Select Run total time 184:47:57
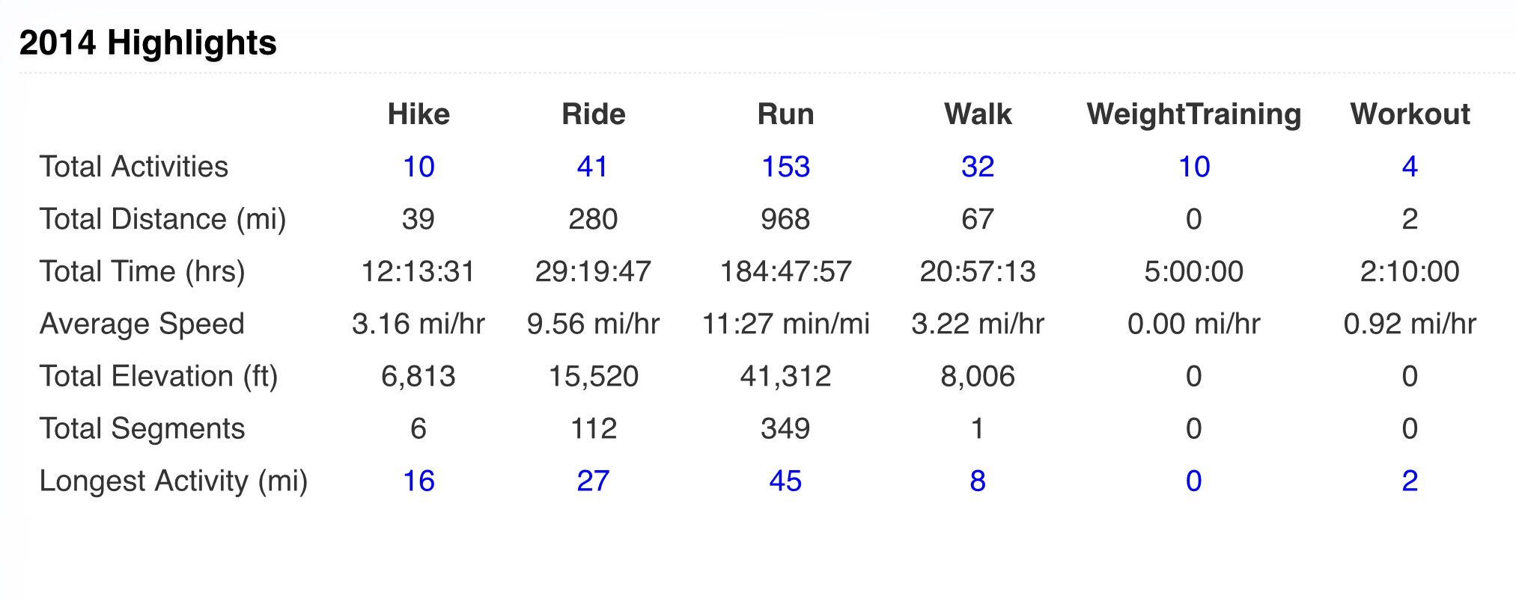The width and height of the screenshot is (1516, 601). [785, 271]
